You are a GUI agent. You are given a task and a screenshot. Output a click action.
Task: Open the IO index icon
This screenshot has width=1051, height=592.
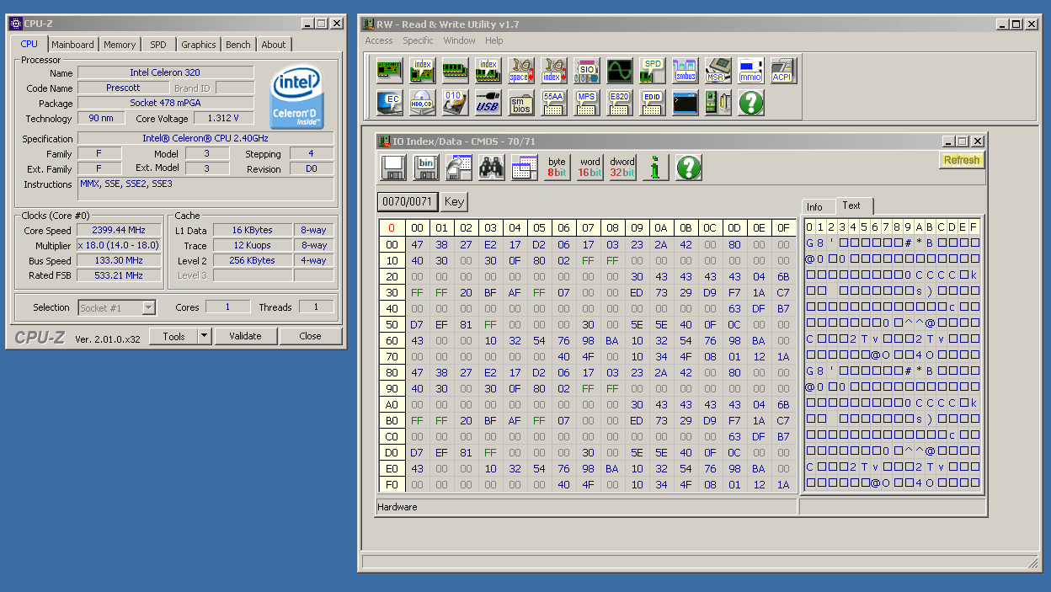pyautogui.click(x=553, y=70)
